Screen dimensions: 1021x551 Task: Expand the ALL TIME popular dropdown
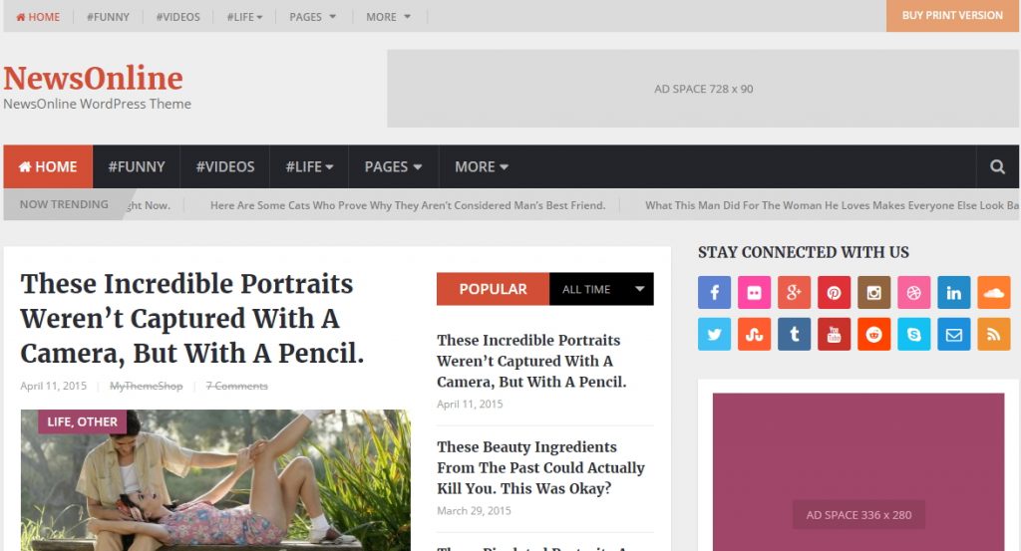601,289
